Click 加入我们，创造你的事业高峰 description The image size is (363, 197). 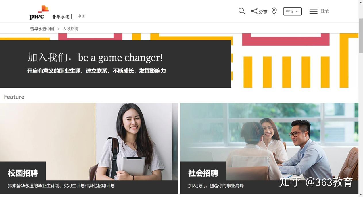pos(216,186)
